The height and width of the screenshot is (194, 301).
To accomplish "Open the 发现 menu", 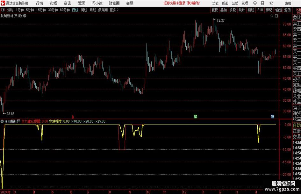I will [x=82, y=3].
